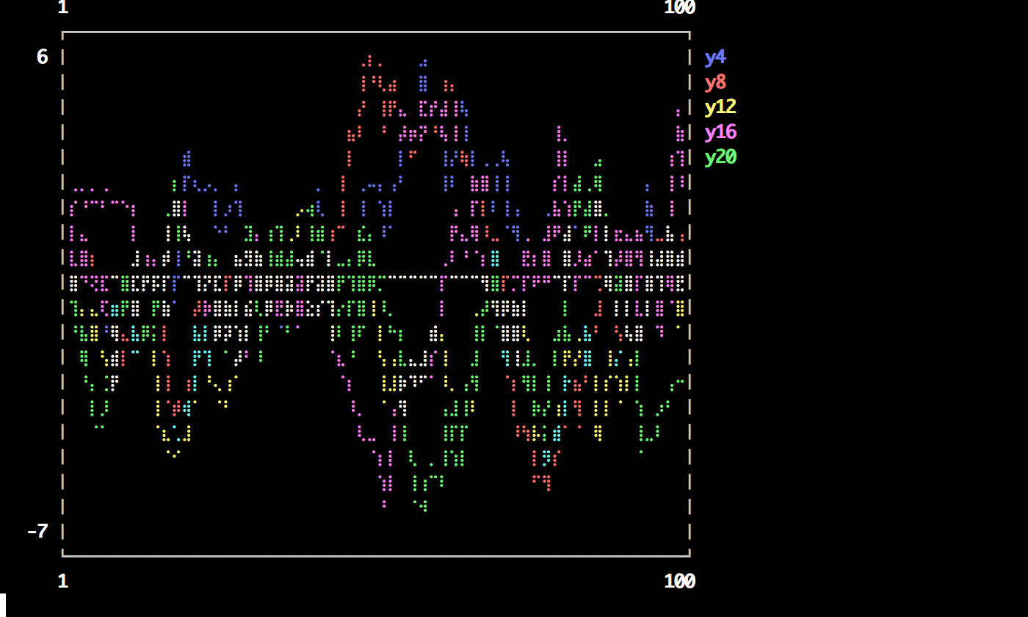Click the highest red y8 peak
Screen dimensions: 1028x617
tap(369, 57)
